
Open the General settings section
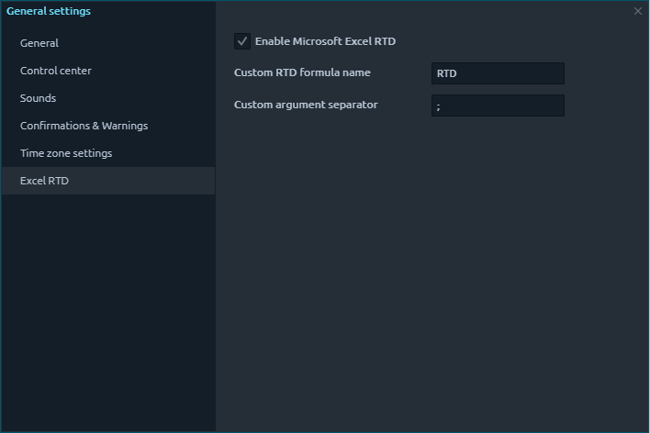pyautogui.click(x=39, y=43)
